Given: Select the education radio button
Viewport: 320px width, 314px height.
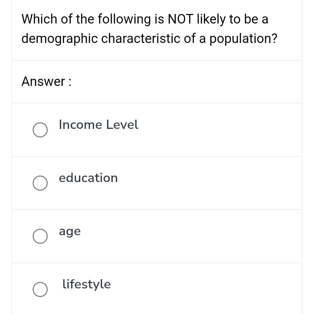Looking at the screenshot, I should coord(40,183).
